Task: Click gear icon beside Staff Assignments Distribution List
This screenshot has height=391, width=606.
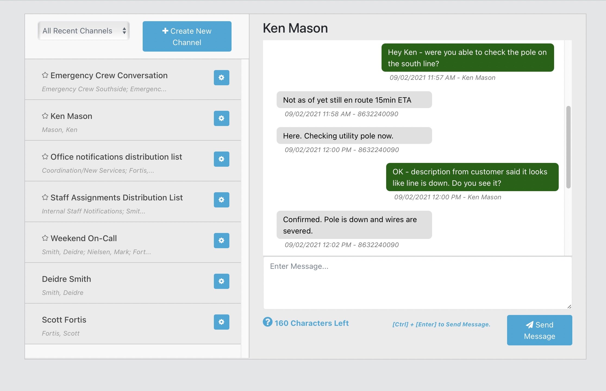Action: click(x=221, y=200)
